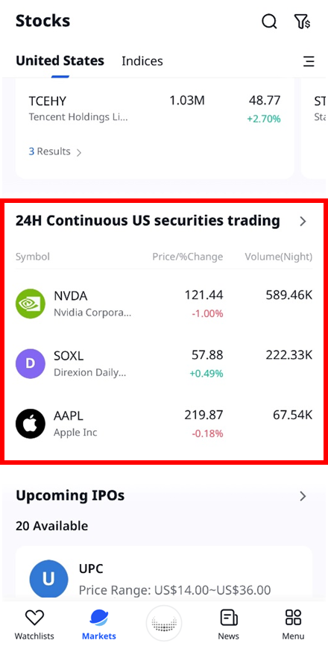The width and height of the screenshot is (328, 652).
Task: Tap the search magnifier icon
Action: click(x=269, y=21)
